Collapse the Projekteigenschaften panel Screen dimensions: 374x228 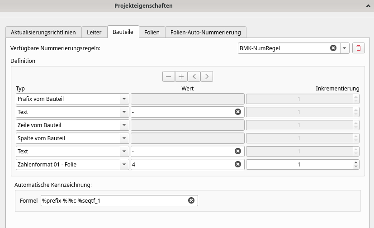tap(368, 6)
